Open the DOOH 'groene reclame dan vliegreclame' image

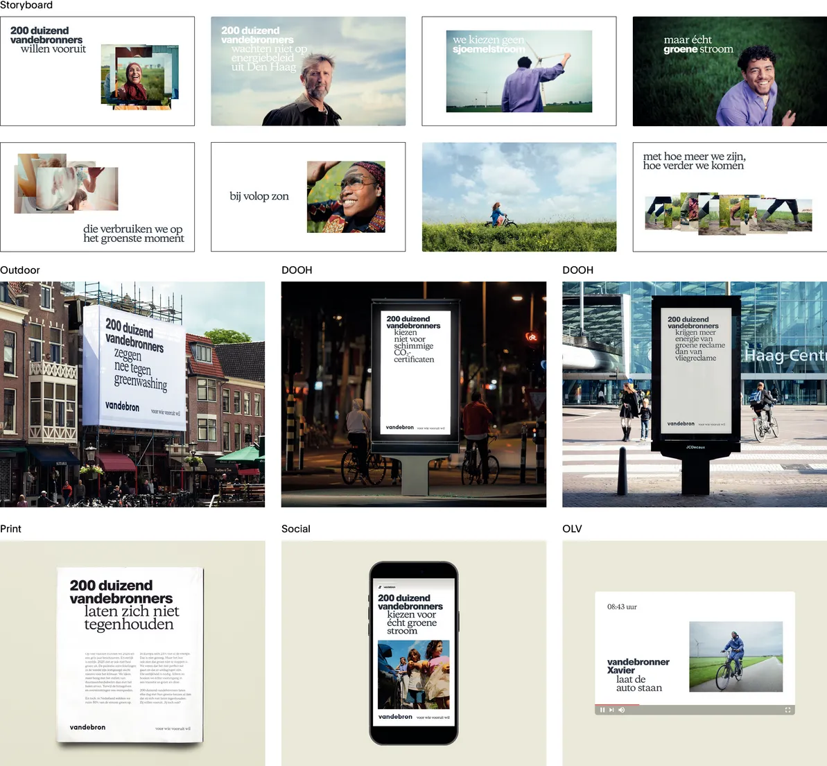coord(695,394)
